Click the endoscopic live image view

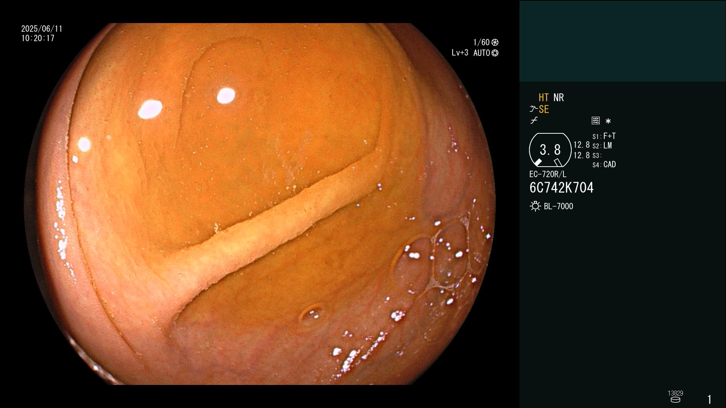tap(260, 204)
